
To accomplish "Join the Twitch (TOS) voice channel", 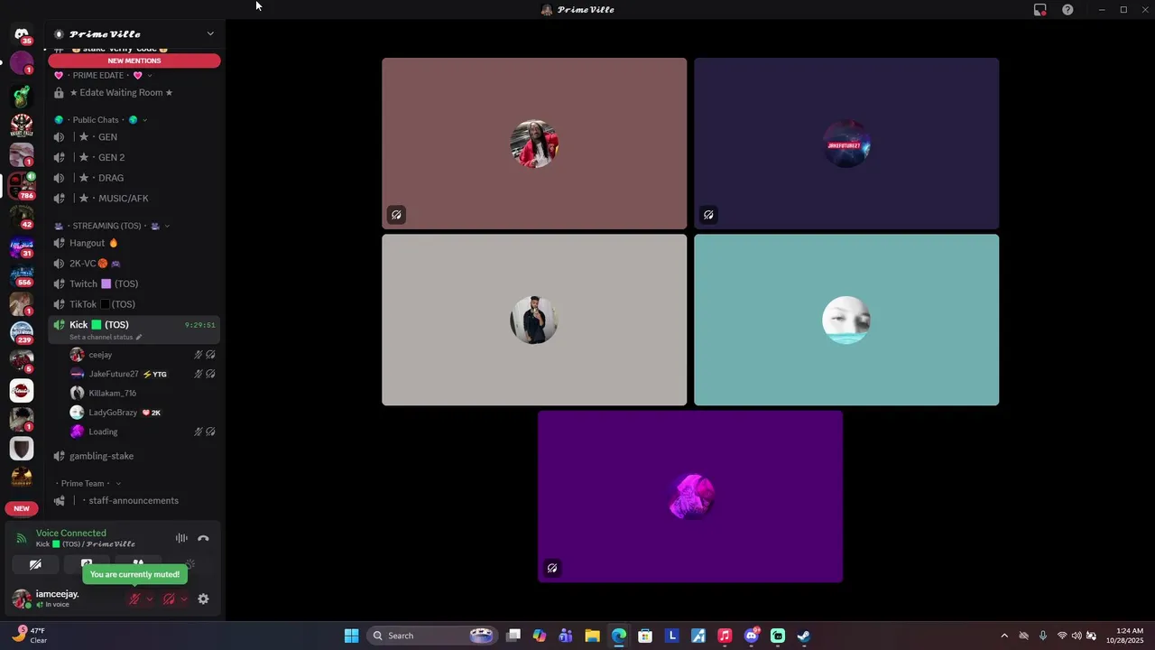I will pyautogui.click(x=134, y=283).
